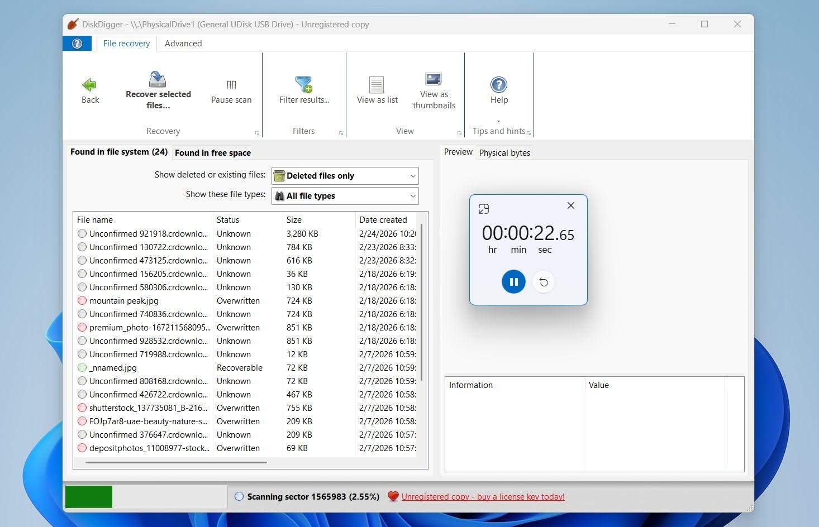
Task: Close the stopwatch timer window
Action: click(571, 205)
